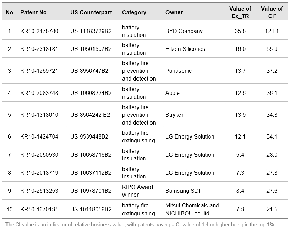290x230 pixels.
Task: Select the Value of Ex_TR header
Action: pyautogui.click(x=240, y=12)
